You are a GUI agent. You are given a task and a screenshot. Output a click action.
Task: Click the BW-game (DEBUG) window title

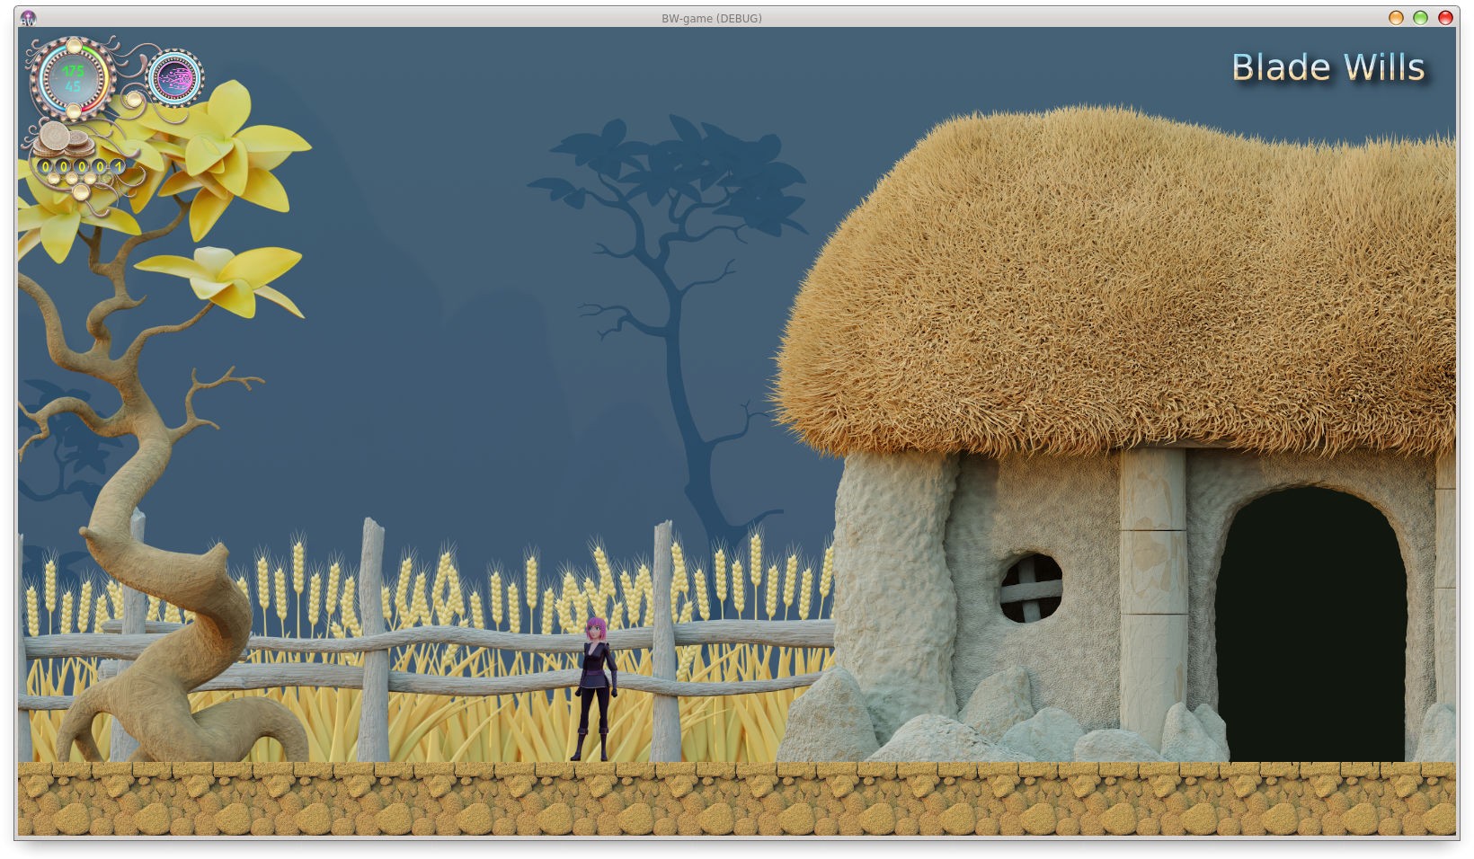(711, 18)
